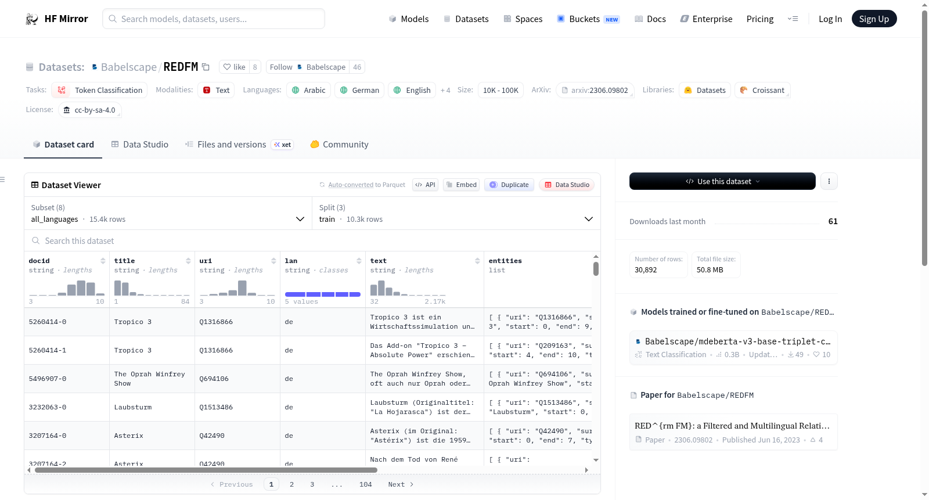Sort the lan column
Image resolution: width=929 pixels, height=500 pixels.
pyautogui.click(x=359, y=261)
